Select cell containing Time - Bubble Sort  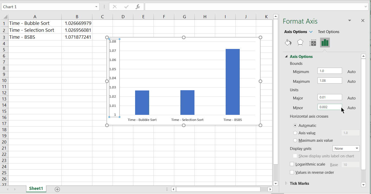point(35,23)
